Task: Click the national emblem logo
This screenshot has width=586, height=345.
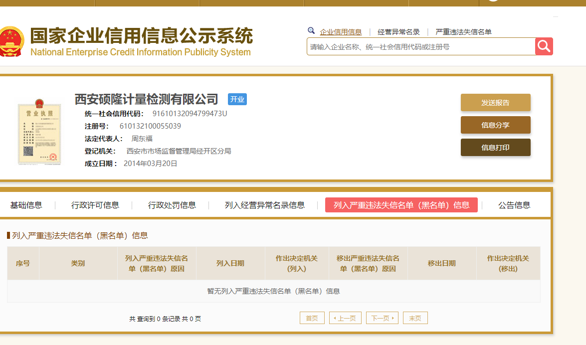Action: pyautogui.click(x=11, y=41)
